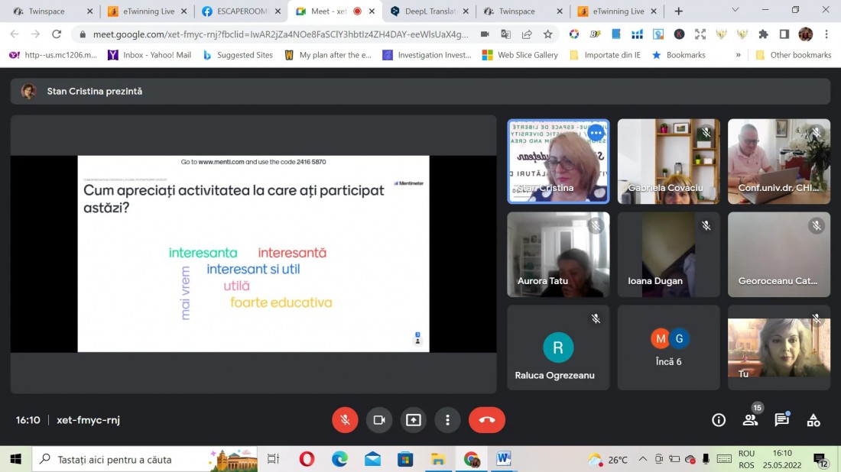Open the meeting details info icon

point(718,420)
